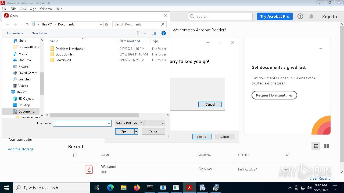Click the Back arrow in Open dialog

[7, 24]
